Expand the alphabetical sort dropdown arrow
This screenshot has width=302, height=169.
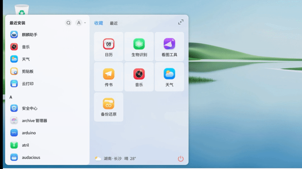click(85, 23)
